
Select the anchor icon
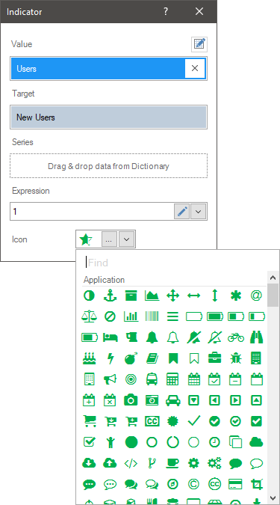[111, 296]
